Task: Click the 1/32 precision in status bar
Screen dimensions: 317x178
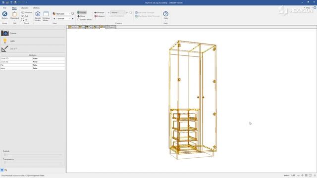Action: coord(293,176)
